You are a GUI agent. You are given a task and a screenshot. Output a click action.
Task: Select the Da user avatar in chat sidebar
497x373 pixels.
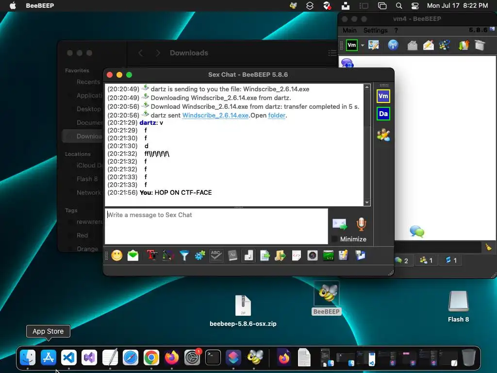[383, 114]
